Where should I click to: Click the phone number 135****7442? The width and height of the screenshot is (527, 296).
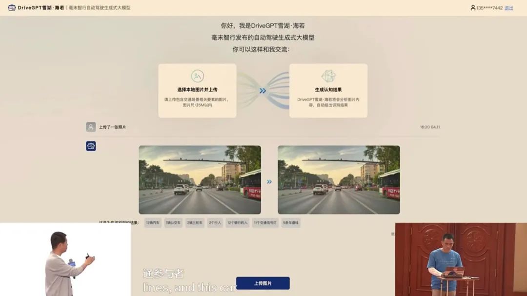(x=489, y=8)
